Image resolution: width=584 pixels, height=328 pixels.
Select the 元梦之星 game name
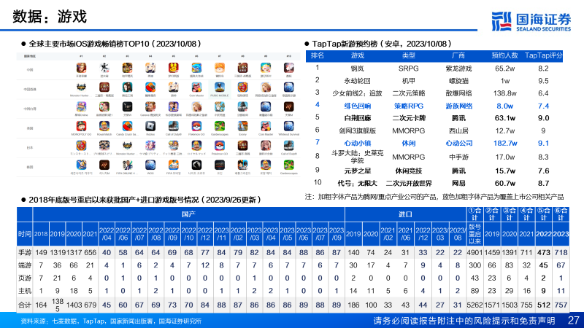(x=357, y=171)
